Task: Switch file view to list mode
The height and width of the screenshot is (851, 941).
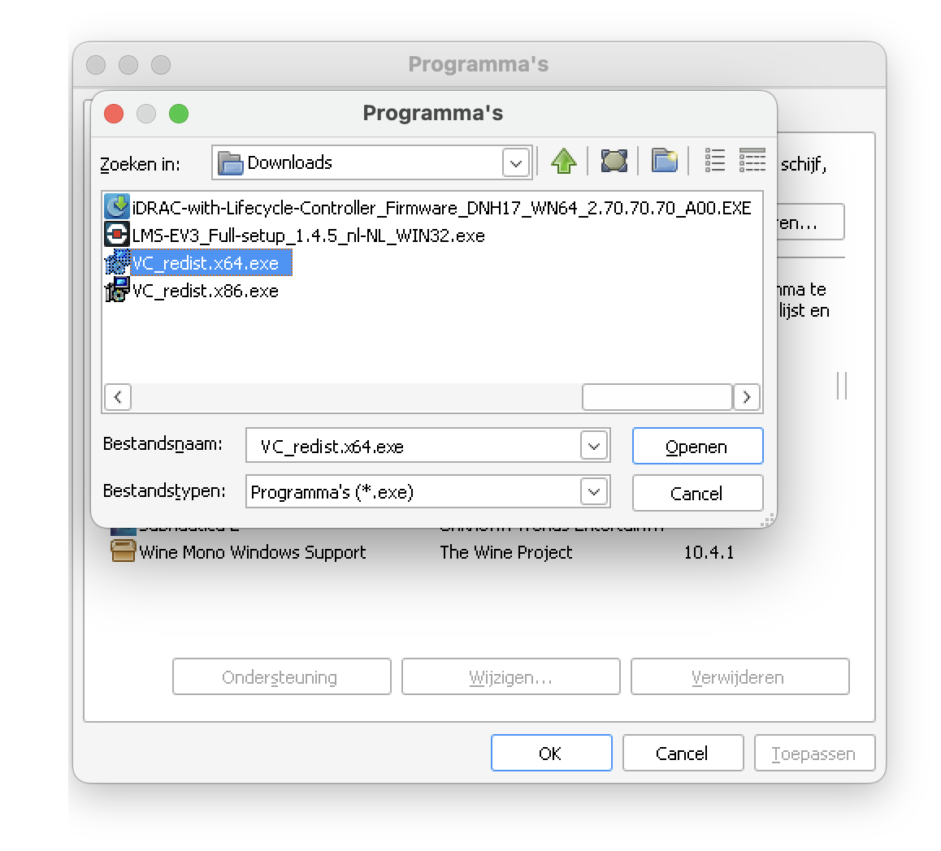Action: (x=714, y=161)
